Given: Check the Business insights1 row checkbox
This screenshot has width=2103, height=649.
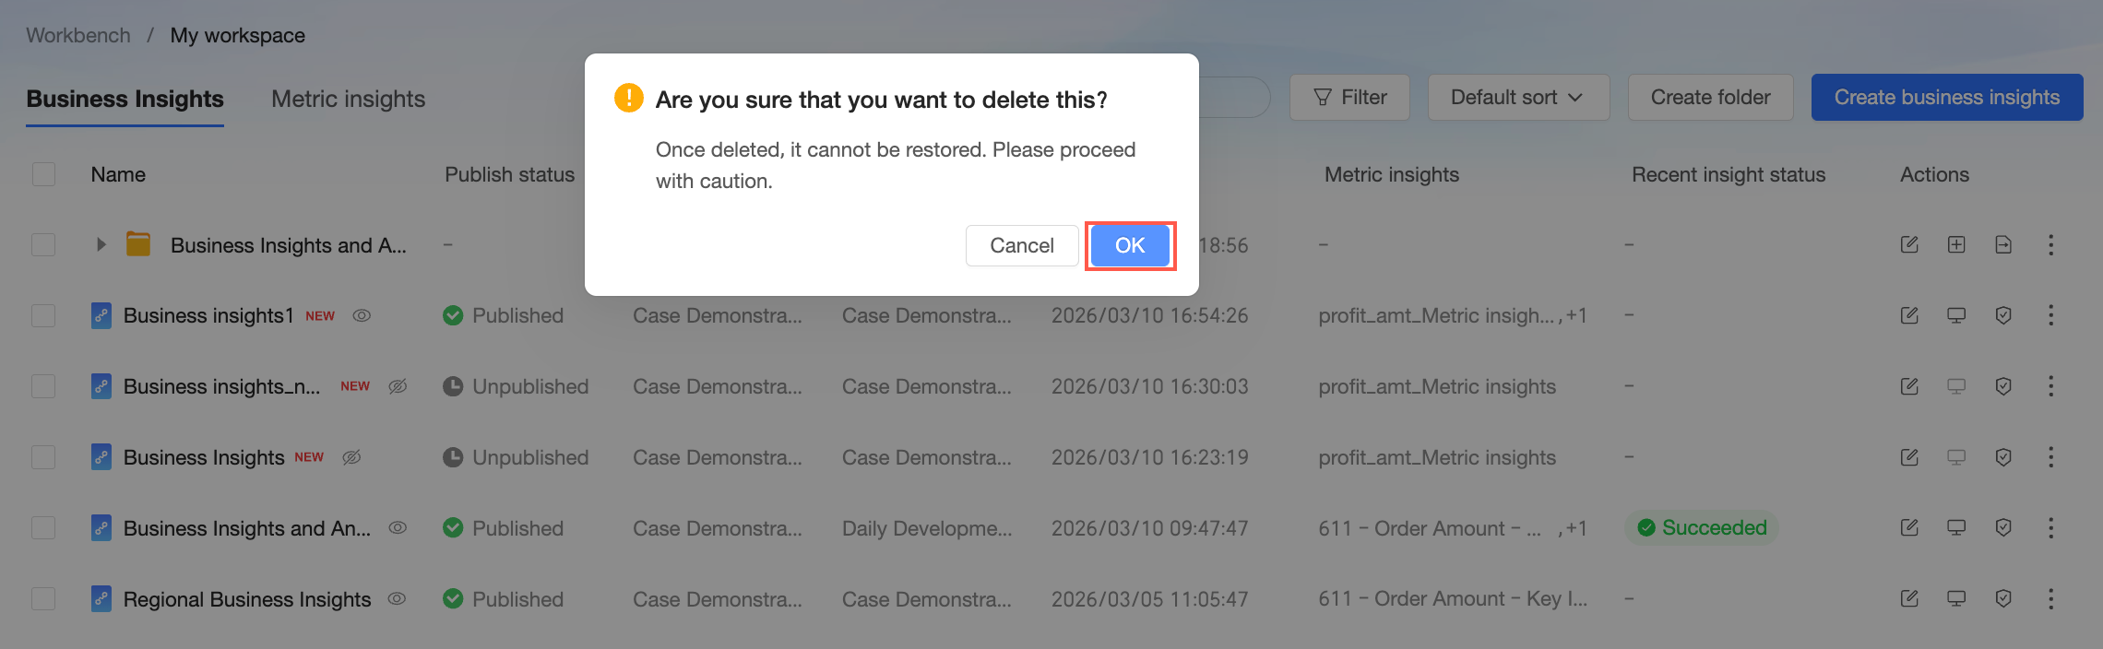Looking at the screenshot, I should click(43, 315).
